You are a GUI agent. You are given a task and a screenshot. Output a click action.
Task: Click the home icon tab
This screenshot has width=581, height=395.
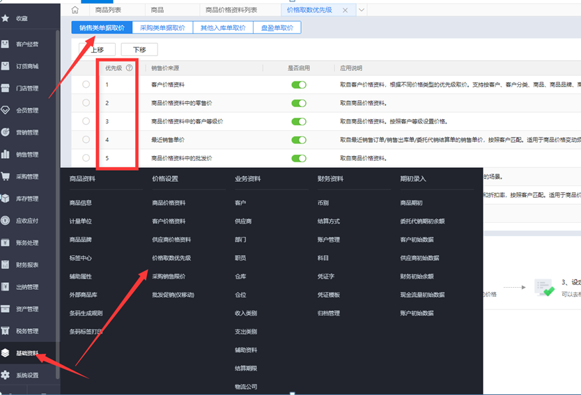point(75,10)
